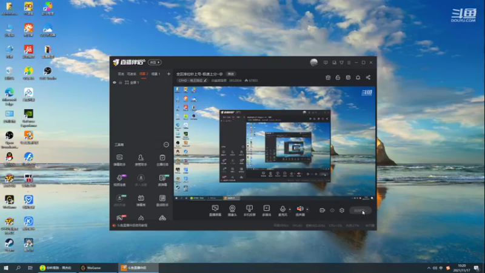Expand the microphone options arrow
This screenshot has width=485, height=273.
tap(290, 209)
